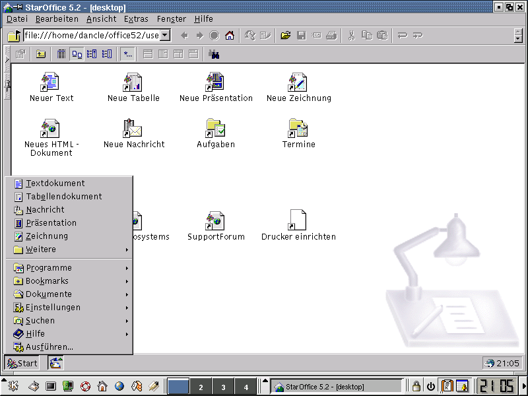Screen dimensions: 528x396
Task: Open the Extras menu
Action: 136,19
